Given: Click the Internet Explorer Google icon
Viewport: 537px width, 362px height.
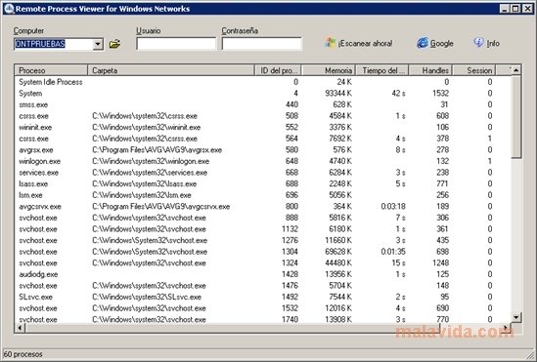Looking at the screenshot, I should click(423, 43).
